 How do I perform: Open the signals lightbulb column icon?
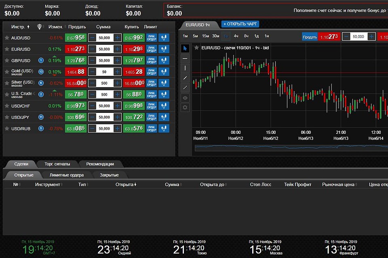click(x=39, y=27)
